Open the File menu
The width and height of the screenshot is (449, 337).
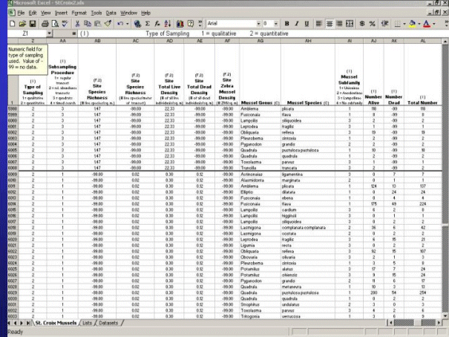point(21,13)
